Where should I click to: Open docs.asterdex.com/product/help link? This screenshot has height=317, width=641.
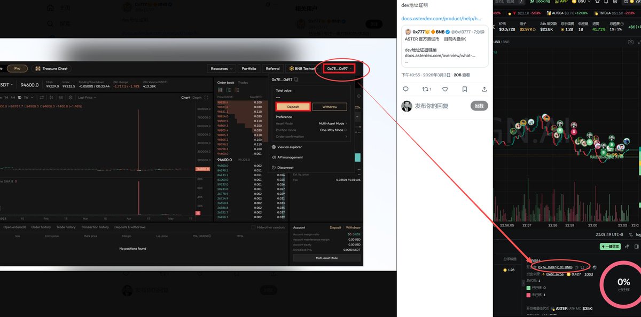click(x=441, y=19)
